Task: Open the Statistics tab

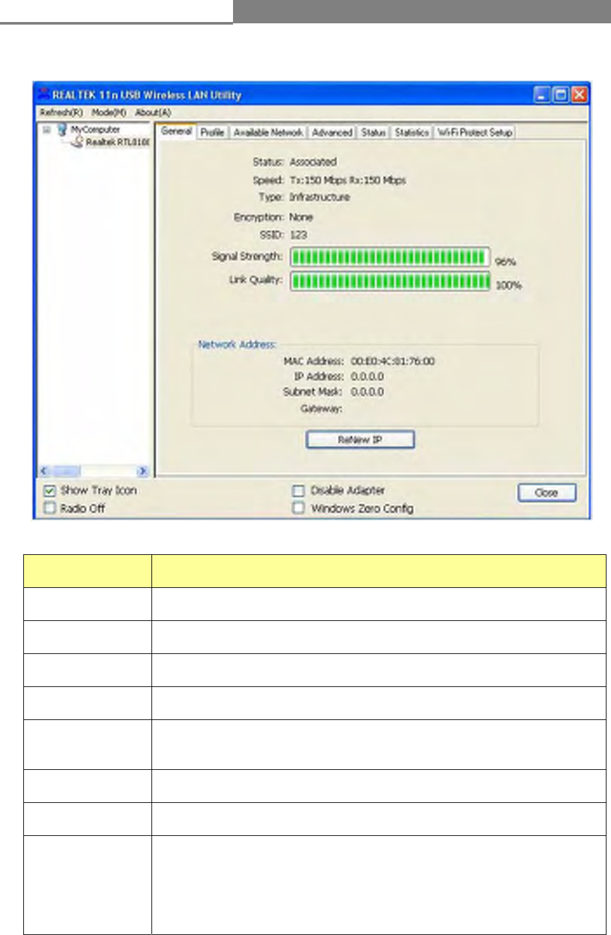Action: click(x=412, y=132)
